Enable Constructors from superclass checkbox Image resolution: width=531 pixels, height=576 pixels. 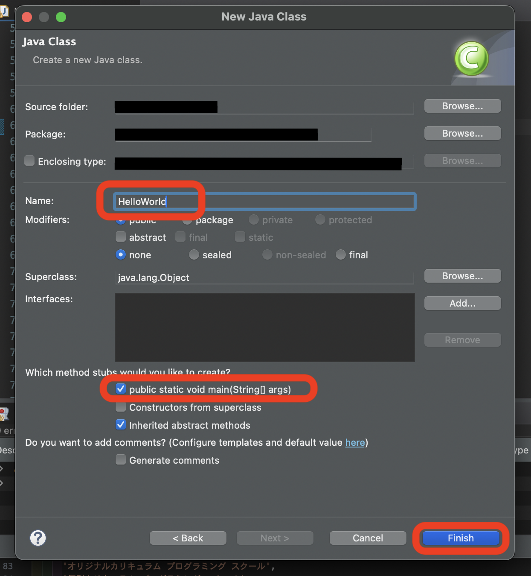pos(121,407)
